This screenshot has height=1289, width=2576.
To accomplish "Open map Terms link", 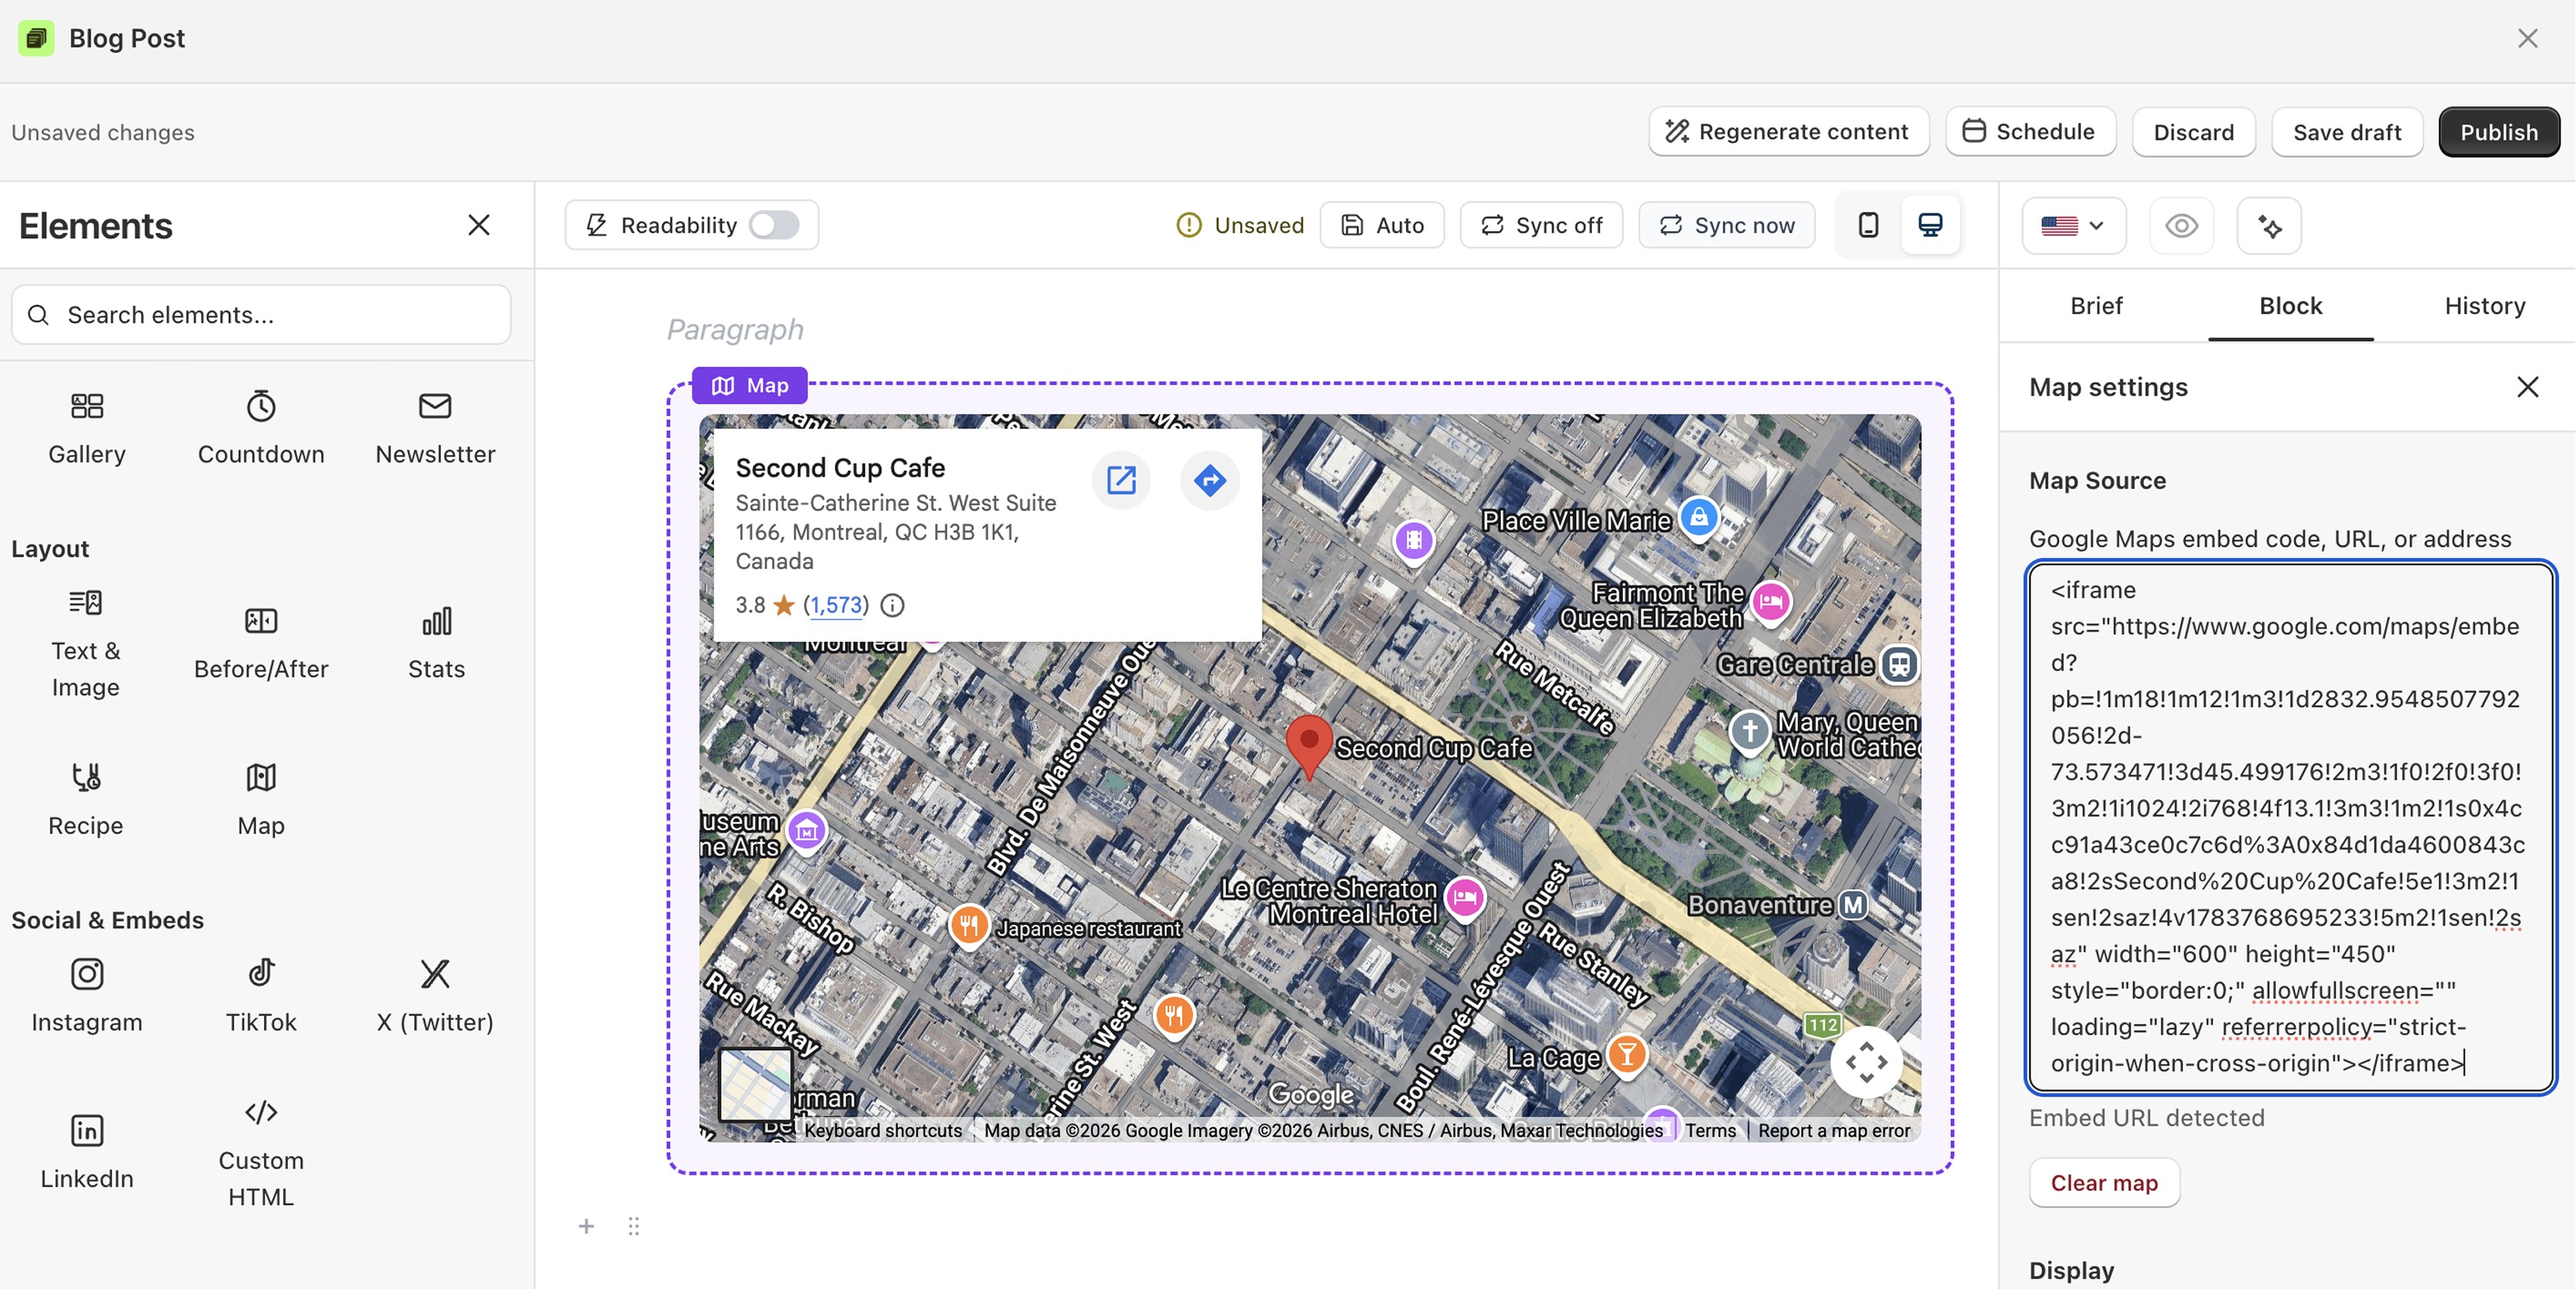I will coord(1710,1131).
